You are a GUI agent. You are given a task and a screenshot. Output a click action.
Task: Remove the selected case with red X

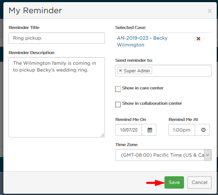198,39
